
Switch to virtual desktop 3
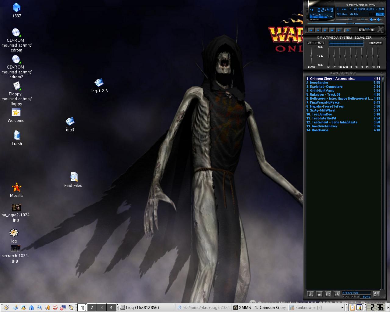(x=101, y=307)
